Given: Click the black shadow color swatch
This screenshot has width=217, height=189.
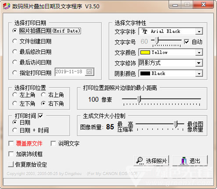Looking at the screenshot, I should pyautogui.click(x=145, y=73).
